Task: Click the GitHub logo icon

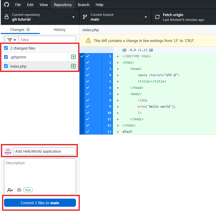Action: tap(7, 5)
